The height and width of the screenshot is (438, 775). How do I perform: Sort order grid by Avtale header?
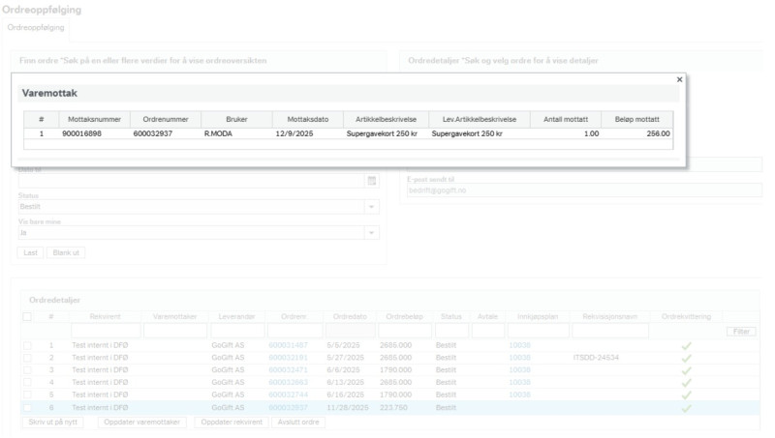coord(487,317)
